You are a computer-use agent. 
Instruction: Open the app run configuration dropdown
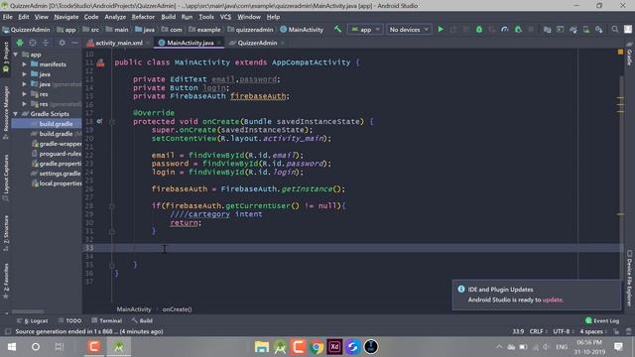(365, 30)
